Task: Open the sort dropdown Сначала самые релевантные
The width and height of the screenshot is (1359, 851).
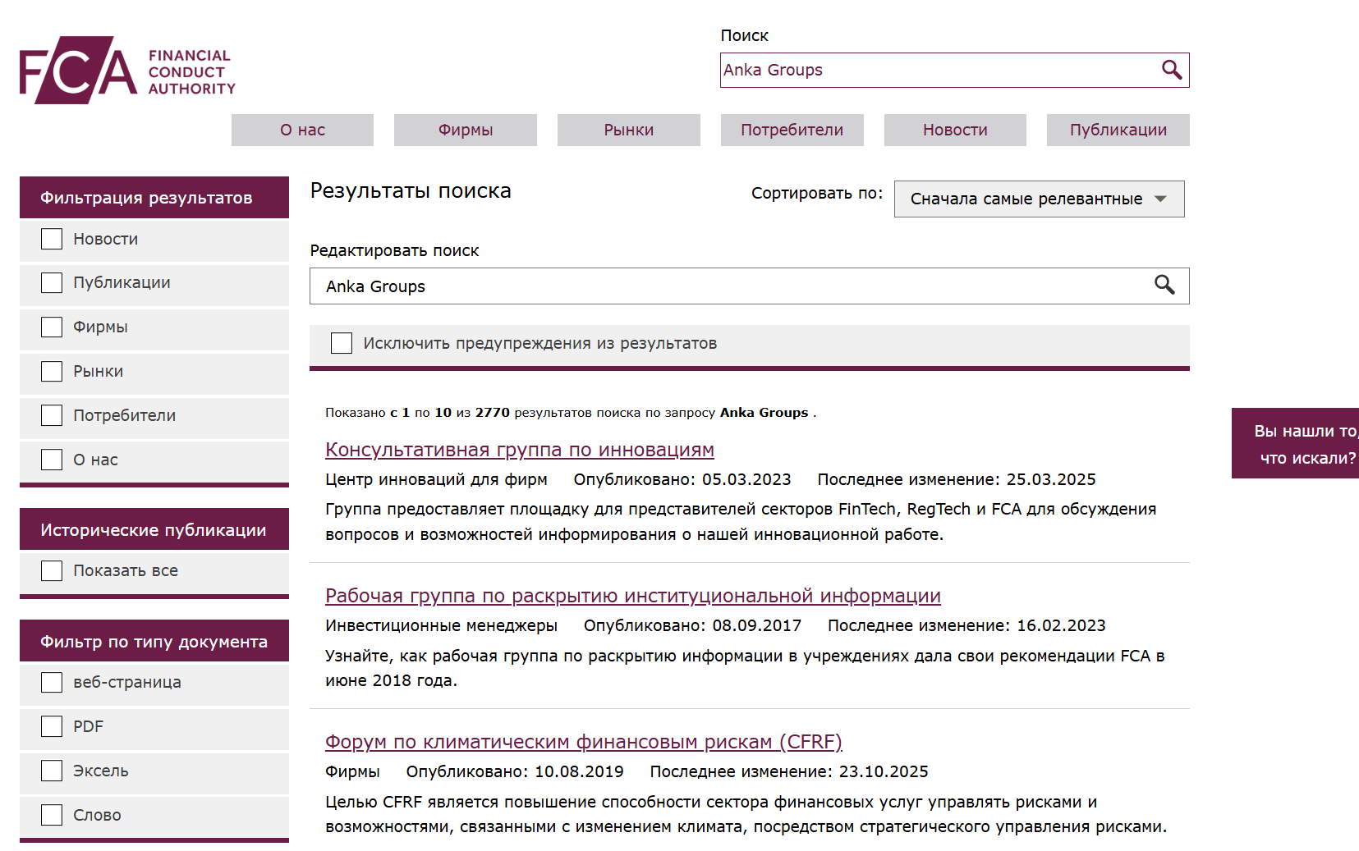Action: tap(1038, 199)
